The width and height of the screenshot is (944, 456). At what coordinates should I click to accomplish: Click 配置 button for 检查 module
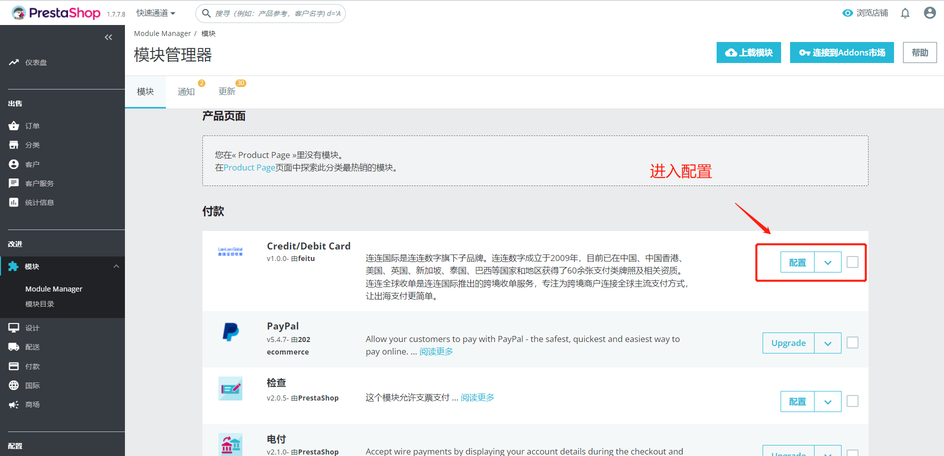798,401
